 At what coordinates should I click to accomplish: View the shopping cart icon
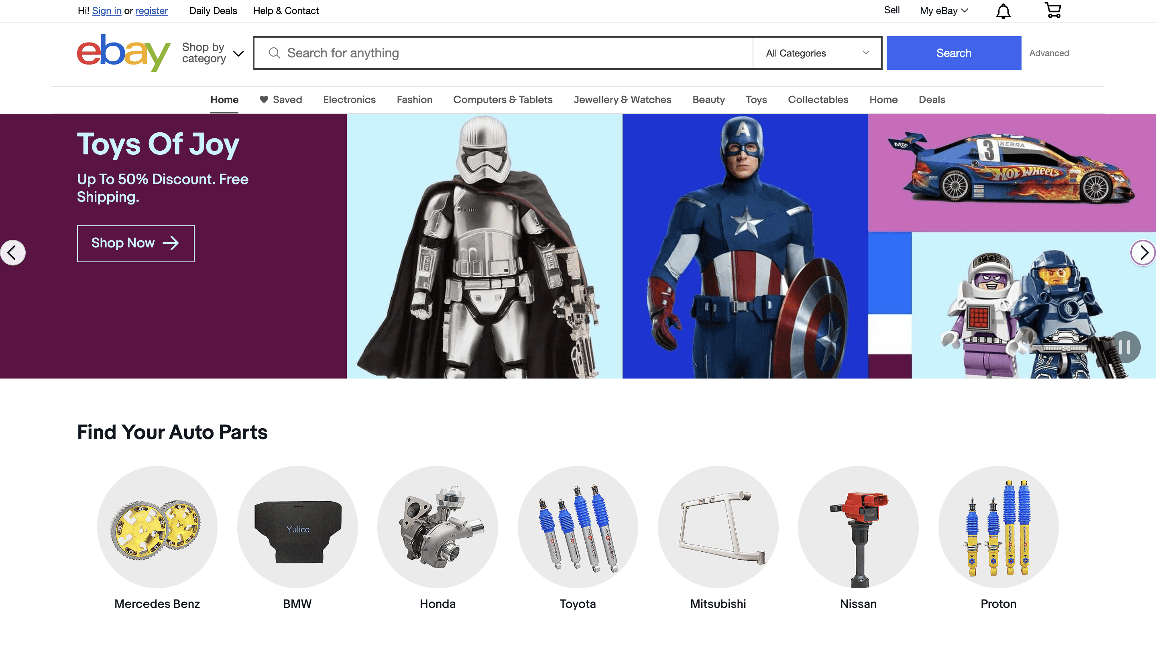(x=1053, y=11)
